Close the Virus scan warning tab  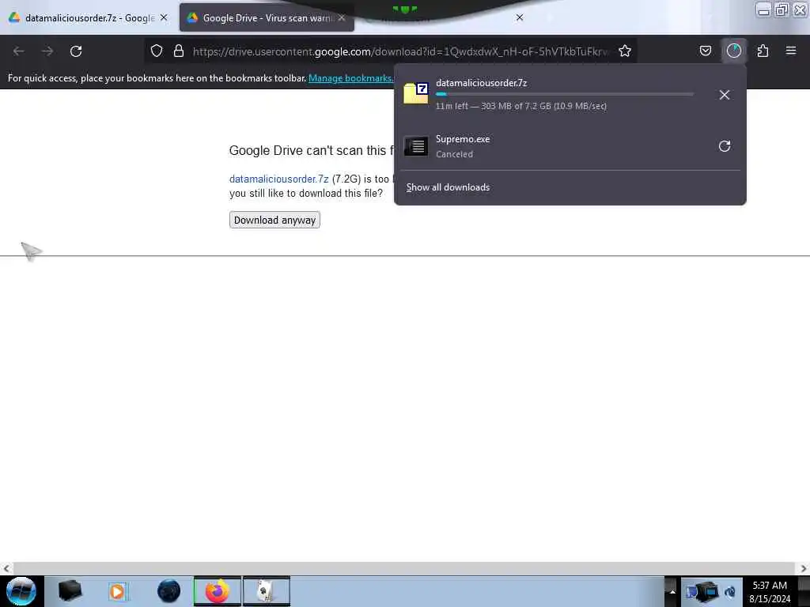click(342, 17)
